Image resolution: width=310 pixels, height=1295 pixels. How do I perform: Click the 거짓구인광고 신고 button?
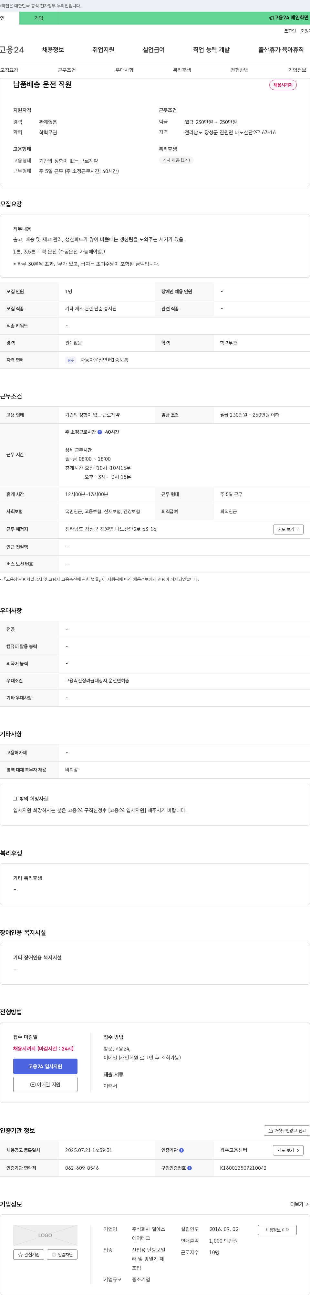(x=286, y=1131)
